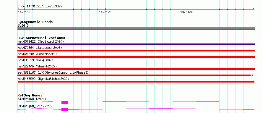Click the 6q24.3 band label
This screenshot has width=263, height=113.
(23, 26)
